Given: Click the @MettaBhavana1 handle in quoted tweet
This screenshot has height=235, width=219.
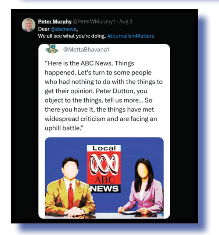Looking at the screenshot, I should point(86,50).
